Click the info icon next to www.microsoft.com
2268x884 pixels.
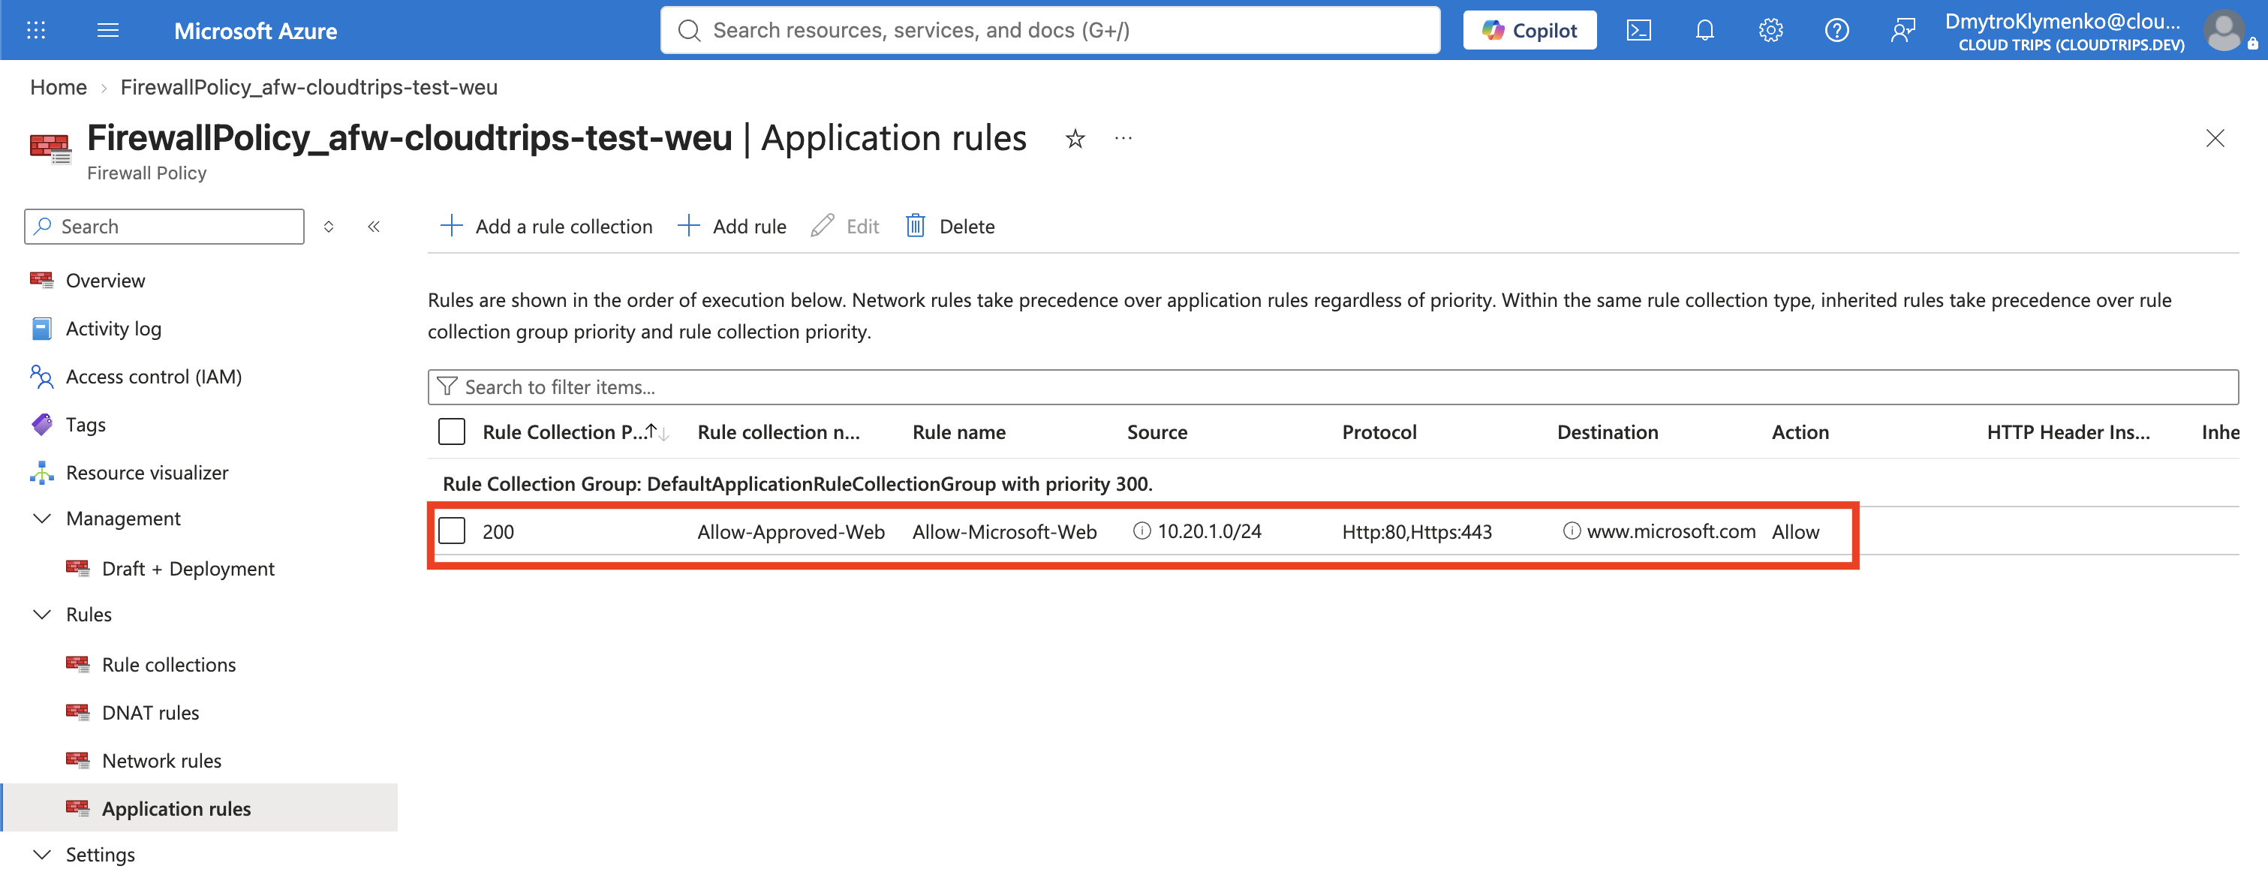(x=1572, y=531)
